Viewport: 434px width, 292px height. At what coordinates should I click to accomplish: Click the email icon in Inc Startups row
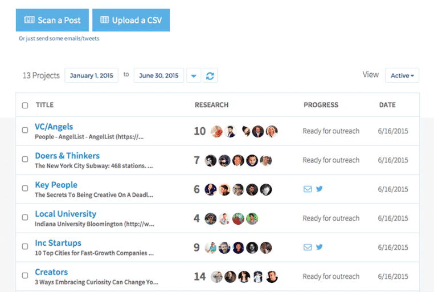308,247
